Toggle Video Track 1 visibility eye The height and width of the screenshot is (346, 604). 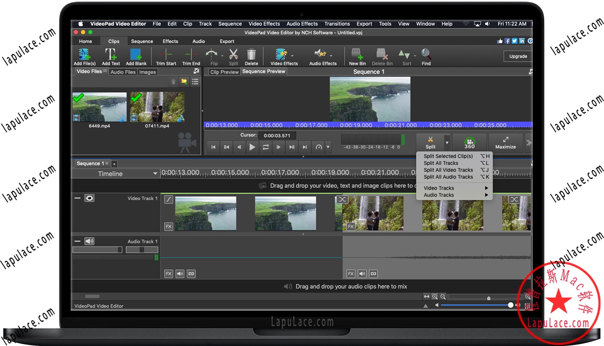pyautogui.click(x=90, y=198)
